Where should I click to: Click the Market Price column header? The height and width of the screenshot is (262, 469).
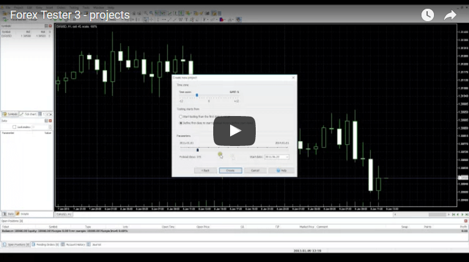(306, 227)
